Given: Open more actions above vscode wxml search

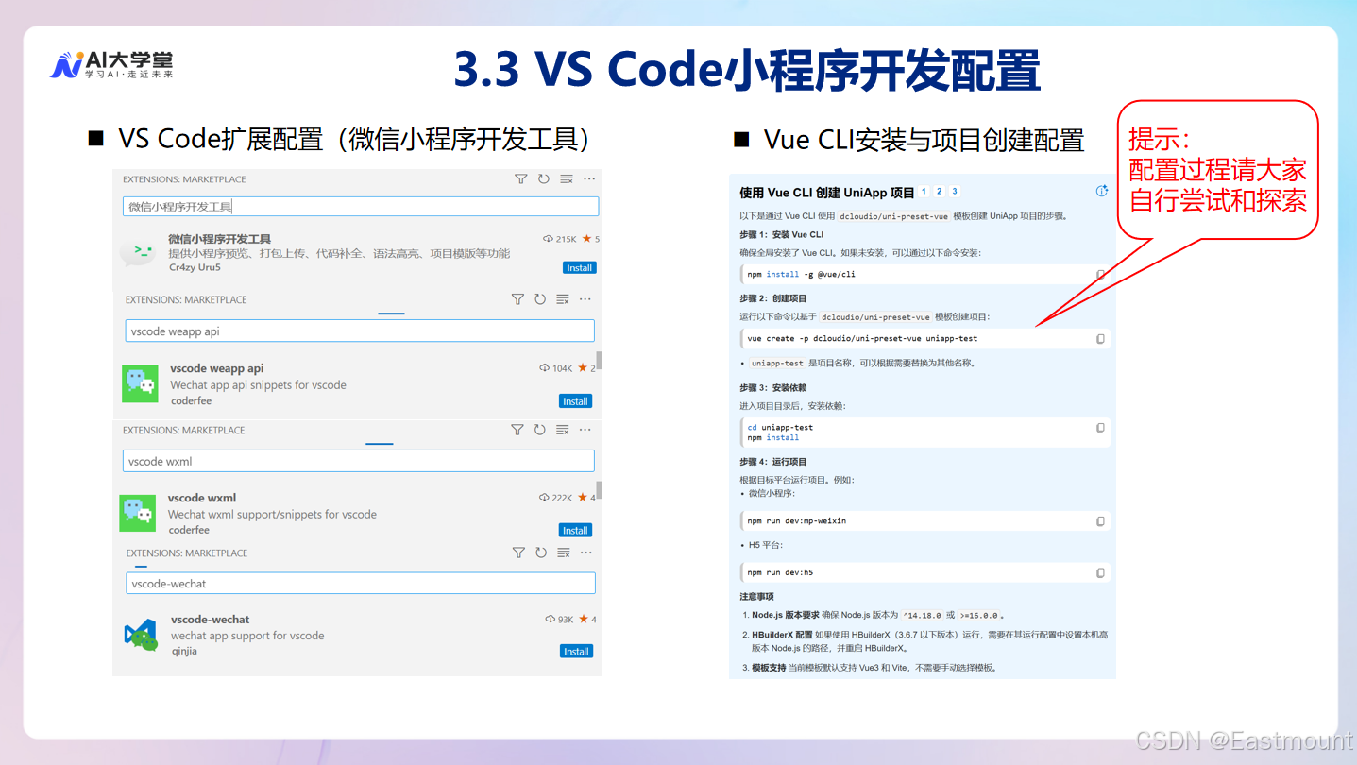Looking at the screenshot, I should tap(585, 430).
